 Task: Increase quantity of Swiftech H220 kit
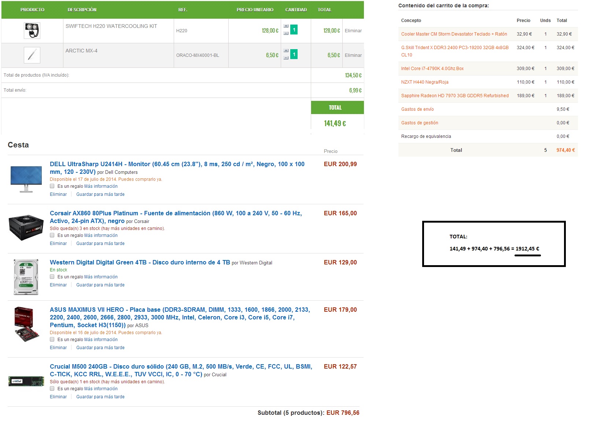286,26
